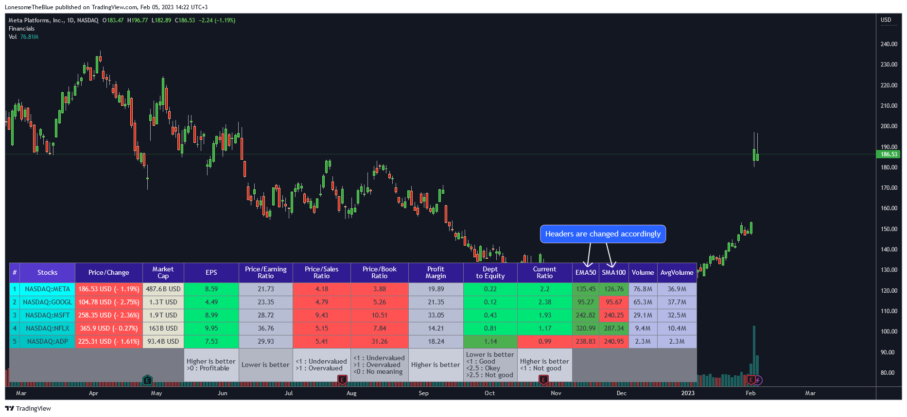
Task: Click the 95.67 SMA100 cell for GOOGL
Action: click(x=614, y=302)
